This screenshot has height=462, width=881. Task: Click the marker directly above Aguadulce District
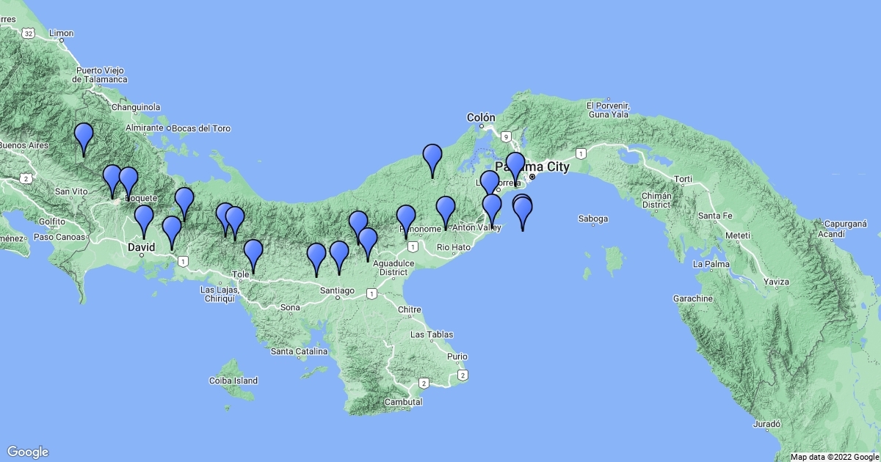click(368, 244)
